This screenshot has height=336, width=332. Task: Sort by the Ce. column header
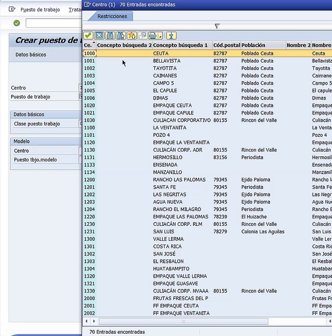click(90, 45)
